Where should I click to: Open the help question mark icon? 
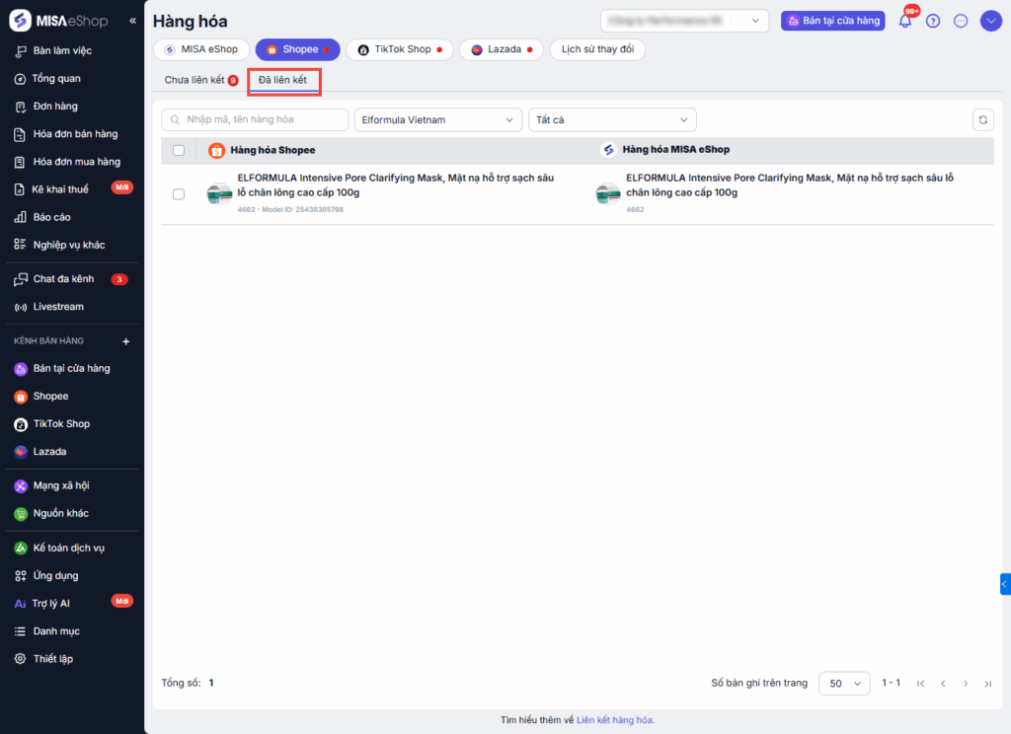933,22
